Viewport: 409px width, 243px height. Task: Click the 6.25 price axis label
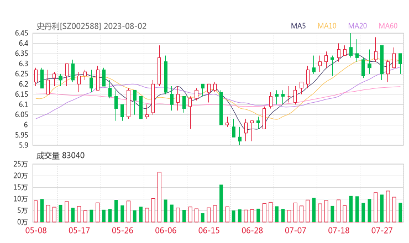pos(22,74)
